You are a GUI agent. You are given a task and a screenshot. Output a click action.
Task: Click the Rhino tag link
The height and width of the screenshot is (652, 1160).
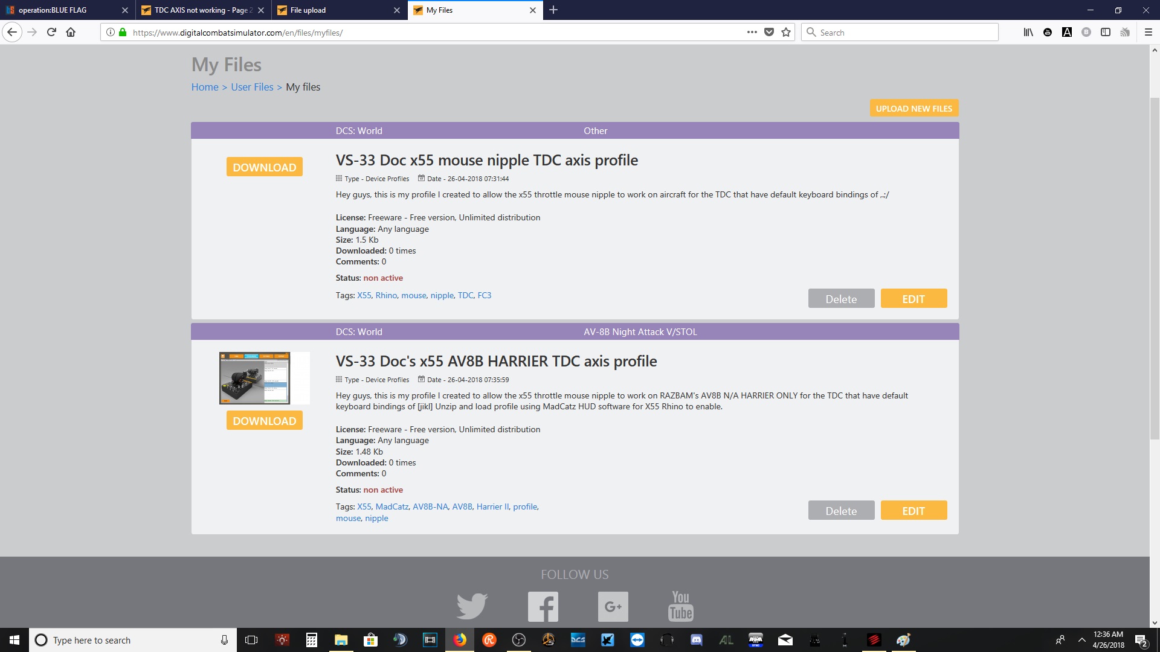pos(386,295)
